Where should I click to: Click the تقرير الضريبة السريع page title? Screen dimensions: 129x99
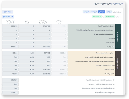coord(103,4)
